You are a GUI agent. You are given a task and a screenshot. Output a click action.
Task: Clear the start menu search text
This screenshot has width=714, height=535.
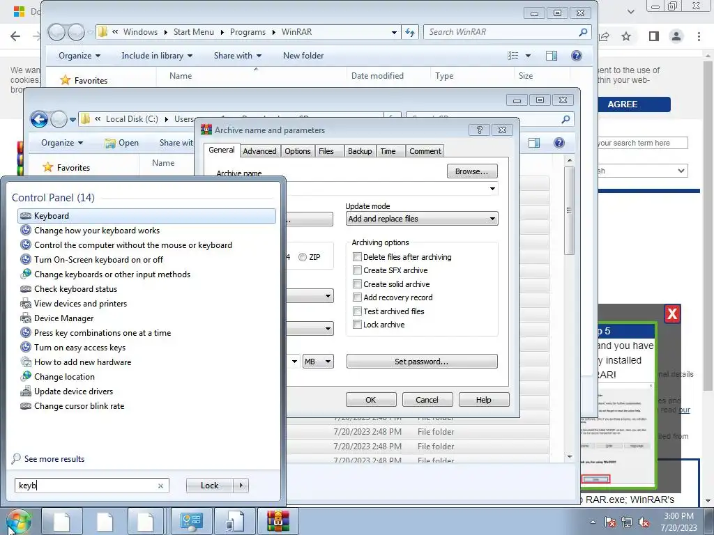coord(160,486)
